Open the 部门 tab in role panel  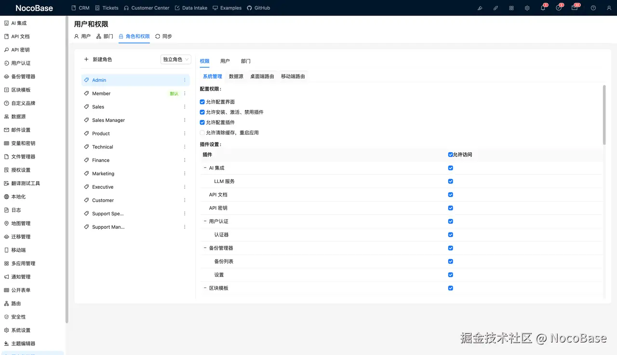[246, 61]
